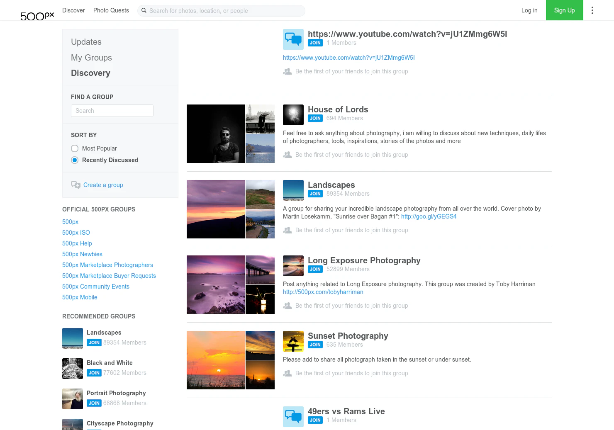Open the YouTube link group's chat bubble avatar
Image resolution: width=614 pixels, height=430 pixels.
click(x=293, y=39)
